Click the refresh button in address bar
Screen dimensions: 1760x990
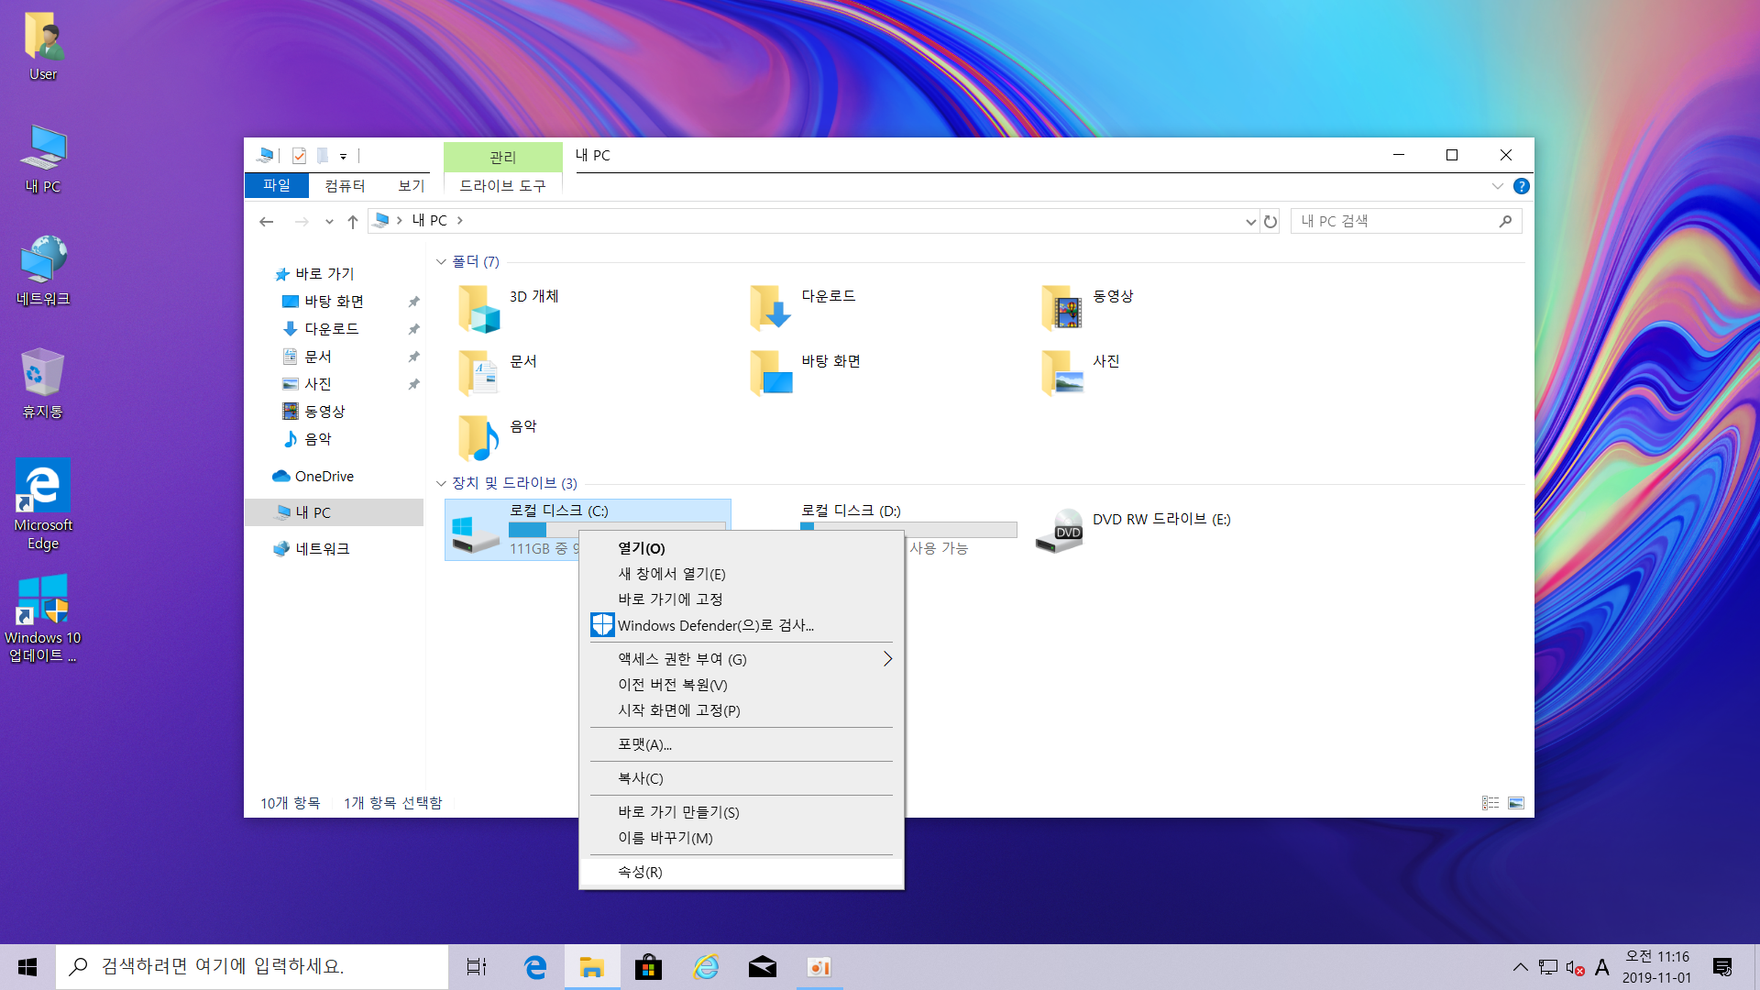(1270, 221)
